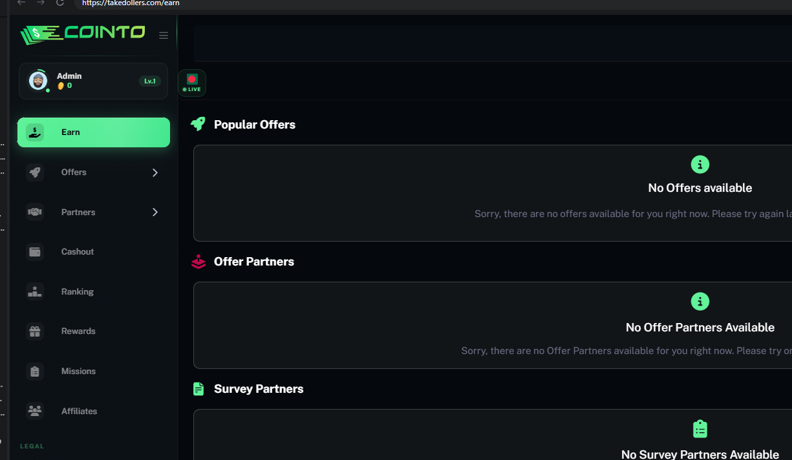Expand the Partners submenu chevron
This screenshot has width=792, height=460.
pos(155,213)
